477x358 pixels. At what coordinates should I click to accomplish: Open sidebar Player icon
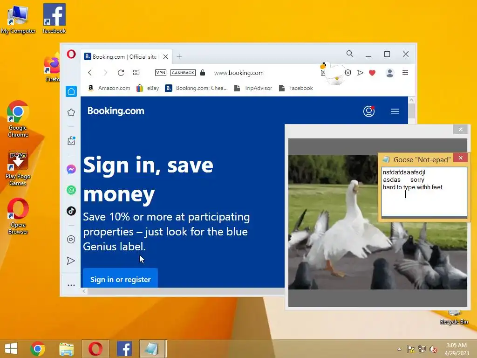tap(71, 239)
